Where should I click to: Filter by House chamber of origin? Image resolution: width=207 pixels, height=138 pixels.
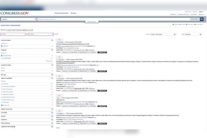pyautogui.click(x=3, y=68)
